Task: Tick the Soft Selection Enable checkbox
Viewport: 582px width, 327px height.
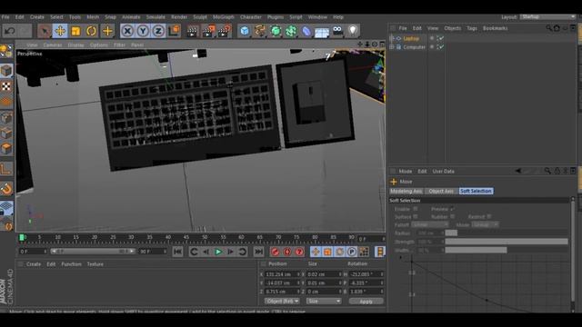Action: point(416,209)
